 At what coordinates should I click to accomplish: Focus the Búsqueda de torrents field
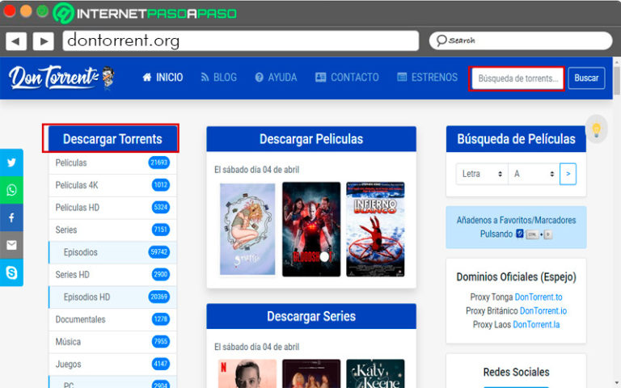pos(517,78)
